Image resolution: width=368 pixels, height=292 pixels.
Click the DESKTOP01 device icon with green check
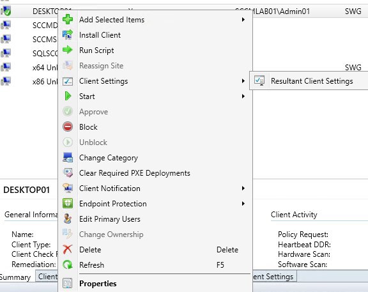6,11
